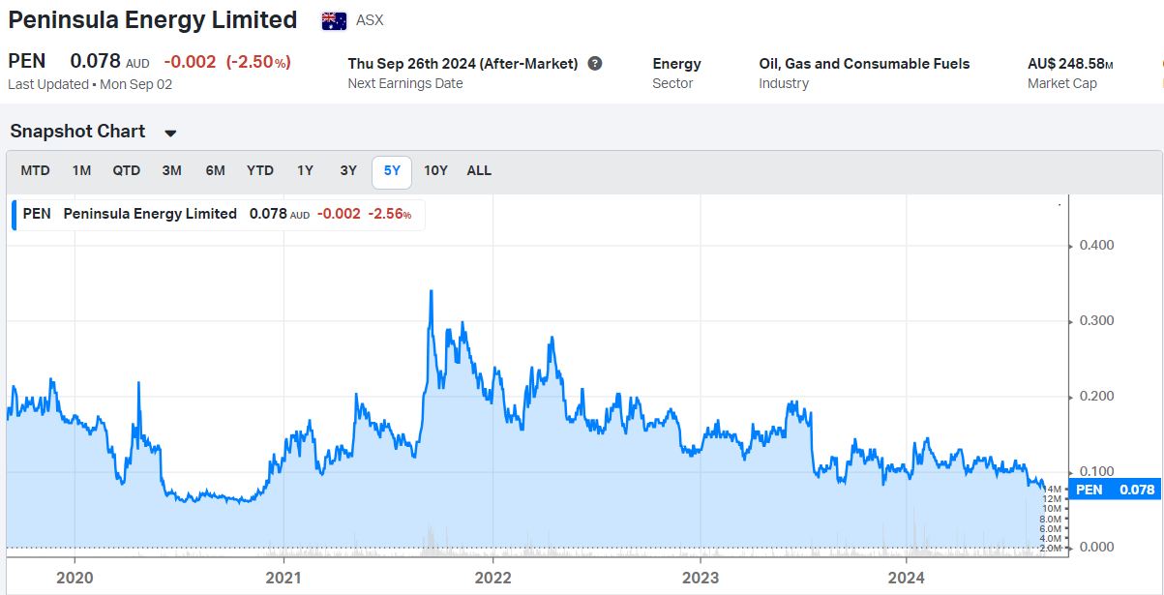Click the PEN legend label in chart
1164x595 pixels.
coord(37,214)
